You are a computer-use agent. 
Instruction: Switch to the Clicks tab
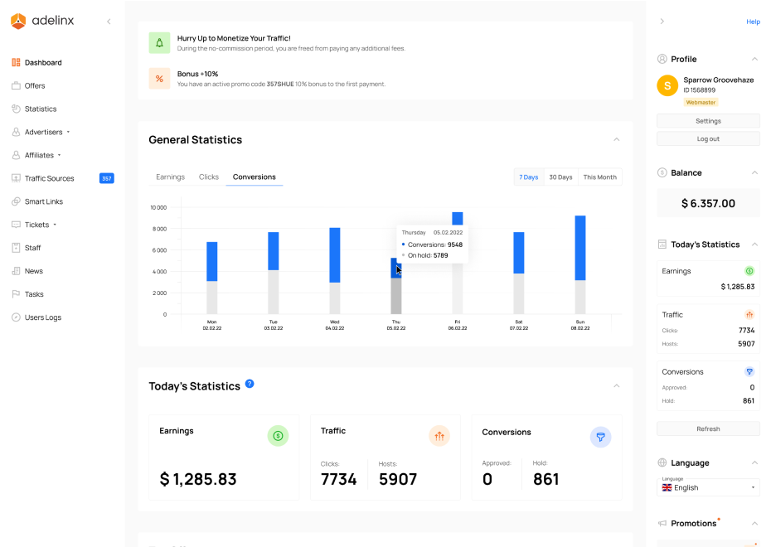coord(209,177)
